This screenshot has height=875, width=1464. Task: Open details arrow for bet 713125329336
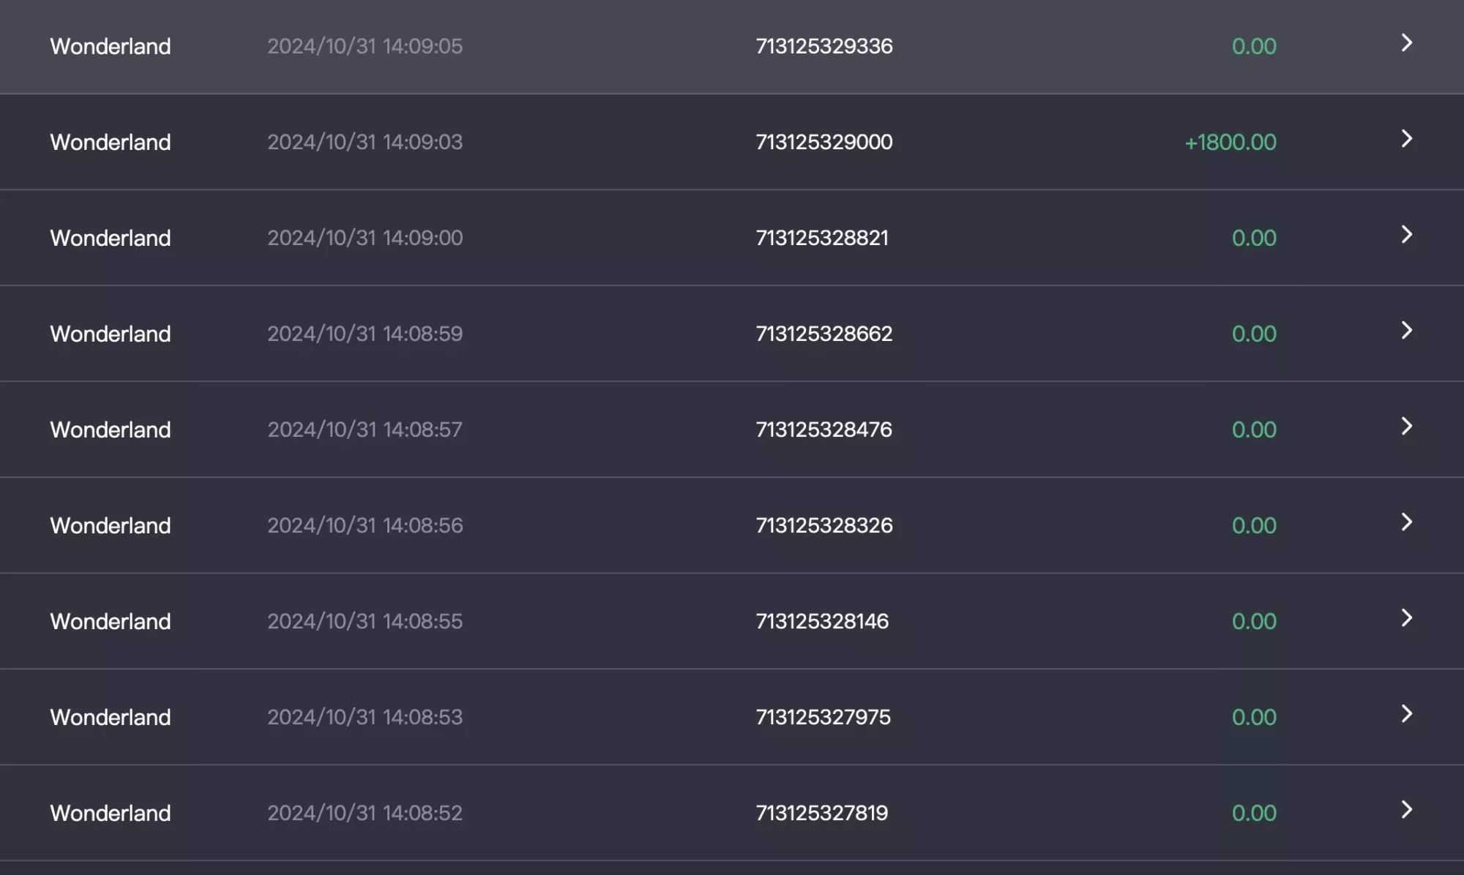[1406, 43]
